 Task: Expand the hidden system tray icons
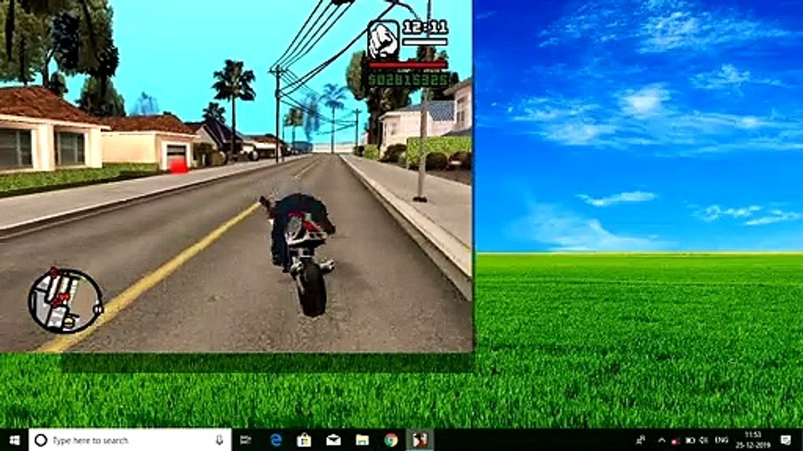[661, 440]
